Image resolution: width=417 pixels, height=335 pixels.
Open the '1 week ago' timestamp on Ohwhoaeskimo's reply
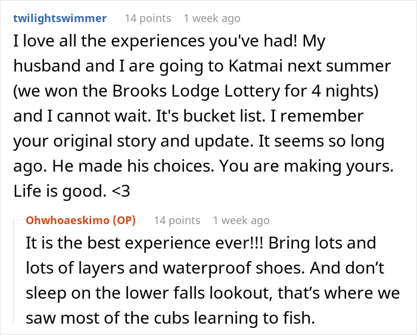coord(241,221)
